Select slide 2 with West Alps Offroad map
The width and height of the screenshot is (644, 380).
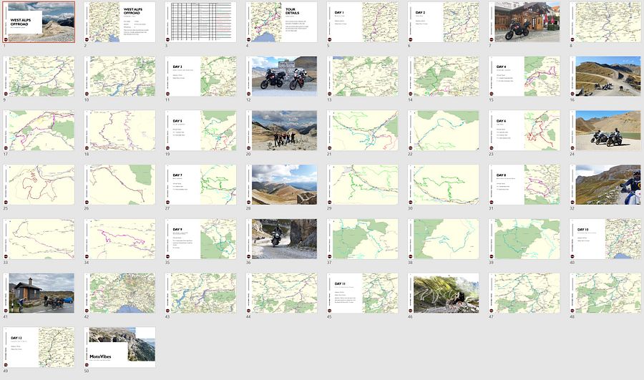tap(120, 22)
